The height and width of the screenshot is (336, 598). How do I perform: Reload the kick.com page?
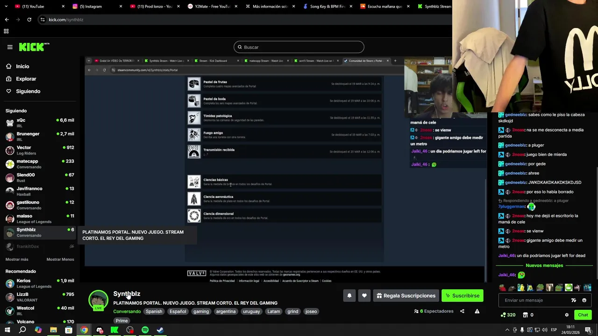click(x=29, y=20)
